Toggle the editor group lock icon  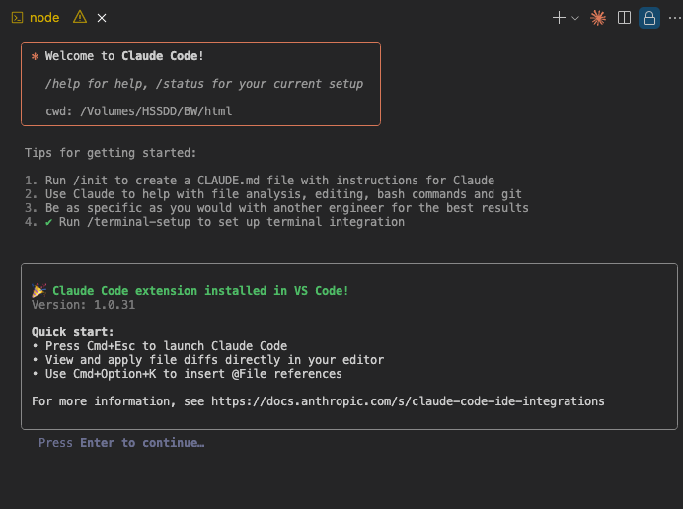pyautogui.click(x=649, y=18)
